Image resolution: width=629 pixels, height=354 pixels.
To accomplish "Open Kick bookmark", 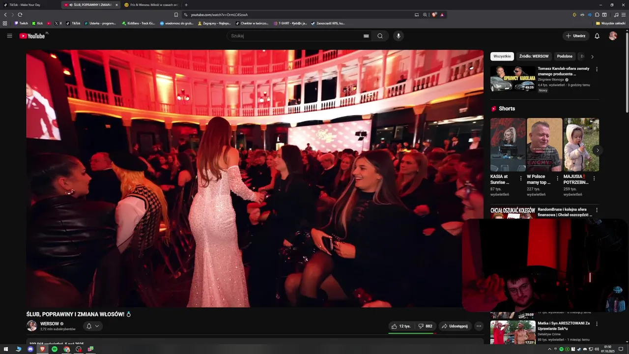I will 37,23.
